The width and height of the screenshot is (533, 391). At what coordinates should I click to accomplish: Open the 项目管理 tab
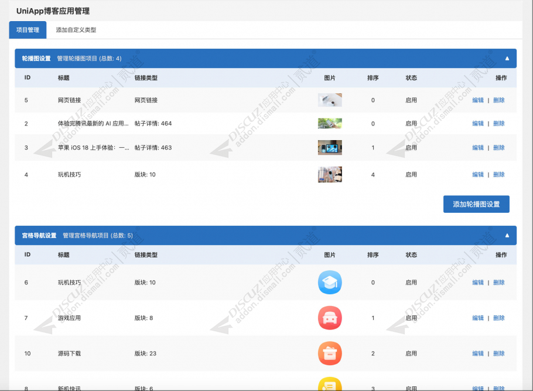tap(28, 30)
